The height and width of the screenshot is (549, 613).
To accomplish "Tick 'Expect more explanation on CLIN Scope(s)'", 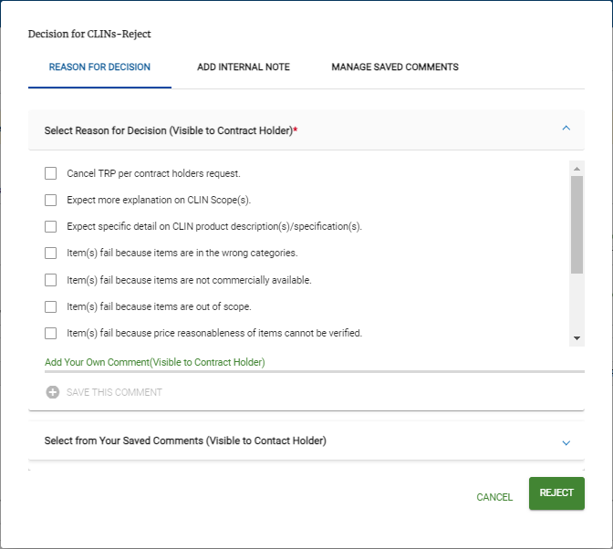I will [x=51, y=200].
